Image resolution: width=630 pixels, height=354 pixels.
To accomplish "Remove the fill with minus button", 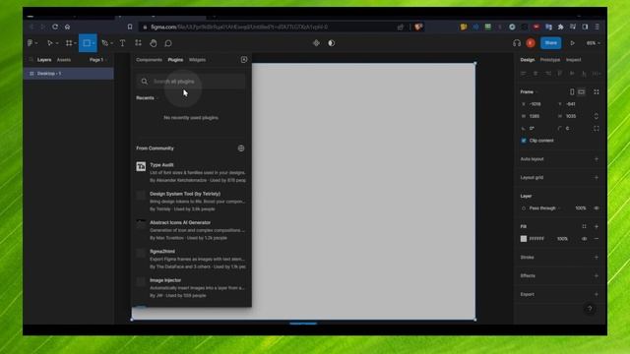I will (597, 238).
